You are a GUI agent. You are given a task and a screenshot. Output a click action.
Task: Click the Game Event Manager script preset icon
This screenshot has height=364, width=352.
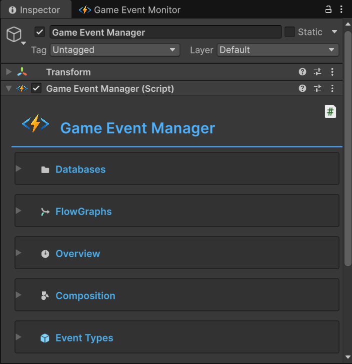[x=317, y=89]
